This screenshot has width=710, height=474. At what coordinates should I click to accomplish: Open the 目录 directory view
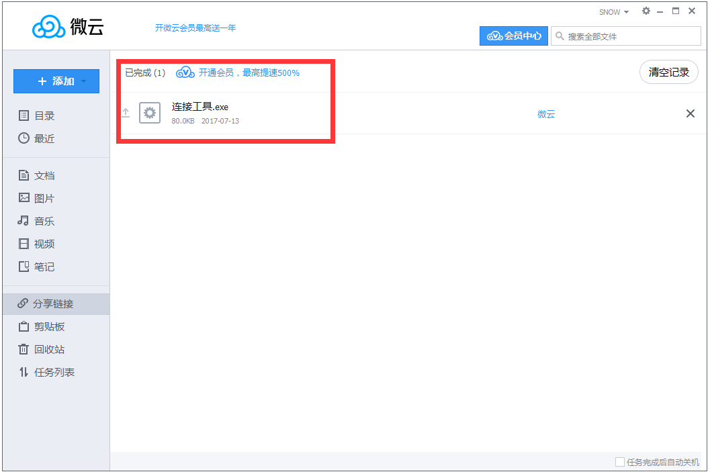[x=42, y=115]
